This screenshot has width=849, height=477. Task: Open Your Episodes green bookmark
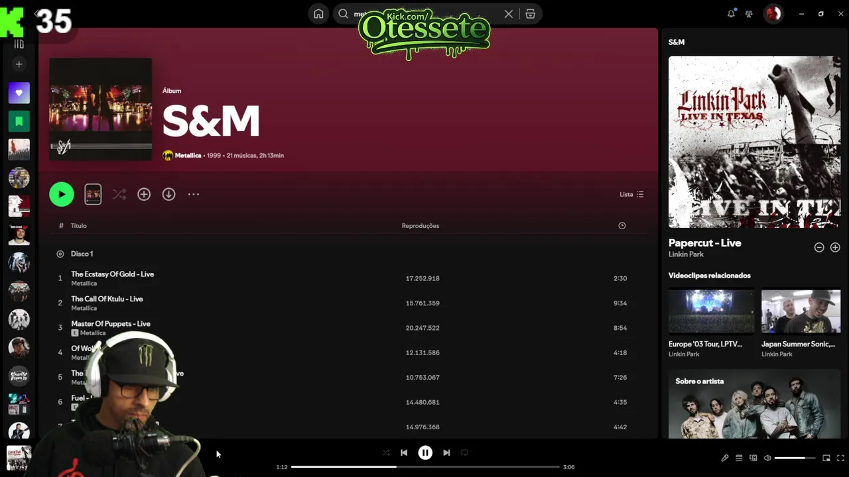coord(19,121)
